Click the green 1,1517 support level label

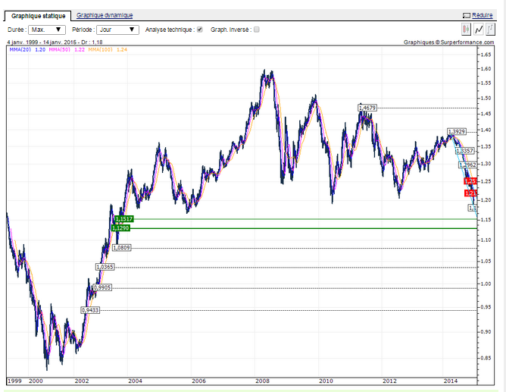click(122, 219)
